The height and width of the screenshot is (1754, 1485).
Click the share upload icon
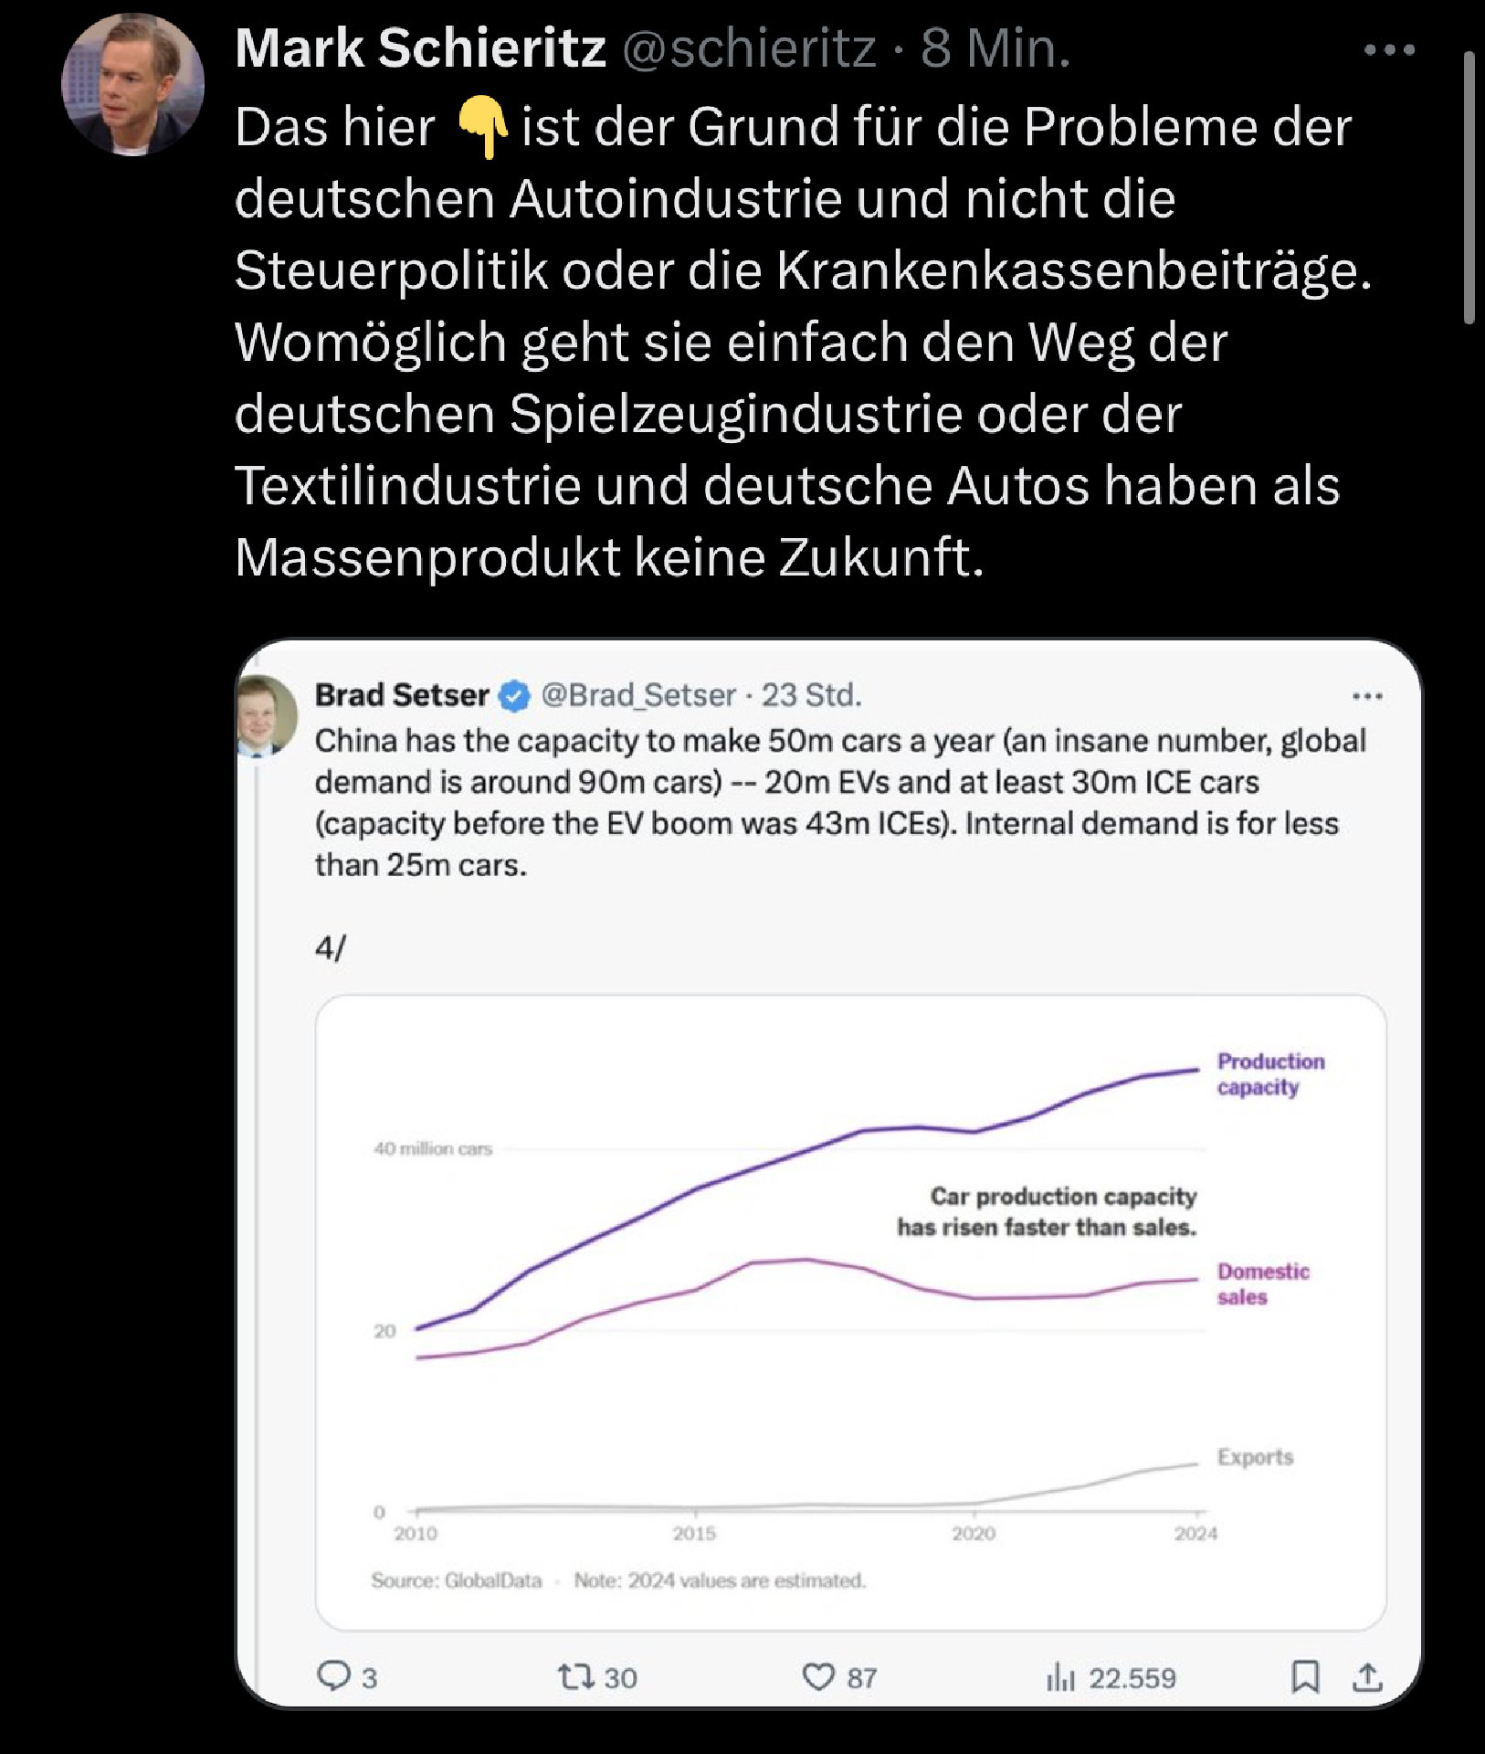(1367, 1676)
